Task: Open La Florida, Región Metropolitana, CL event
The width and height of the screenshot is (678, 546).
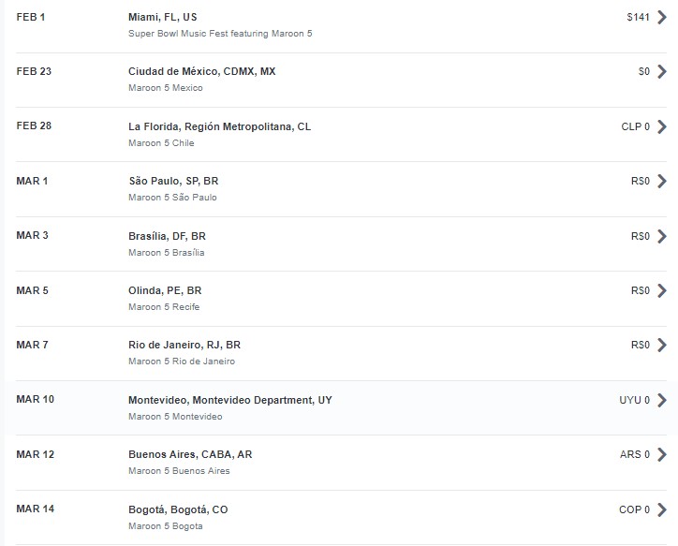Action: [220, 126]
